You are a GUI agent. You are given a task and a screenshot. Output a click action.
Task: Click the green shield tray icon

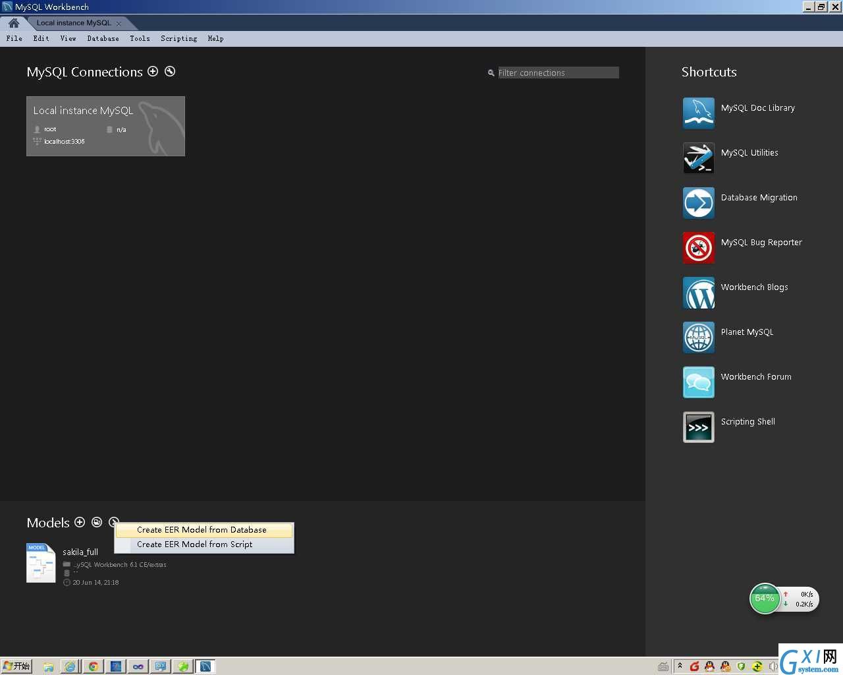[742, 666]
